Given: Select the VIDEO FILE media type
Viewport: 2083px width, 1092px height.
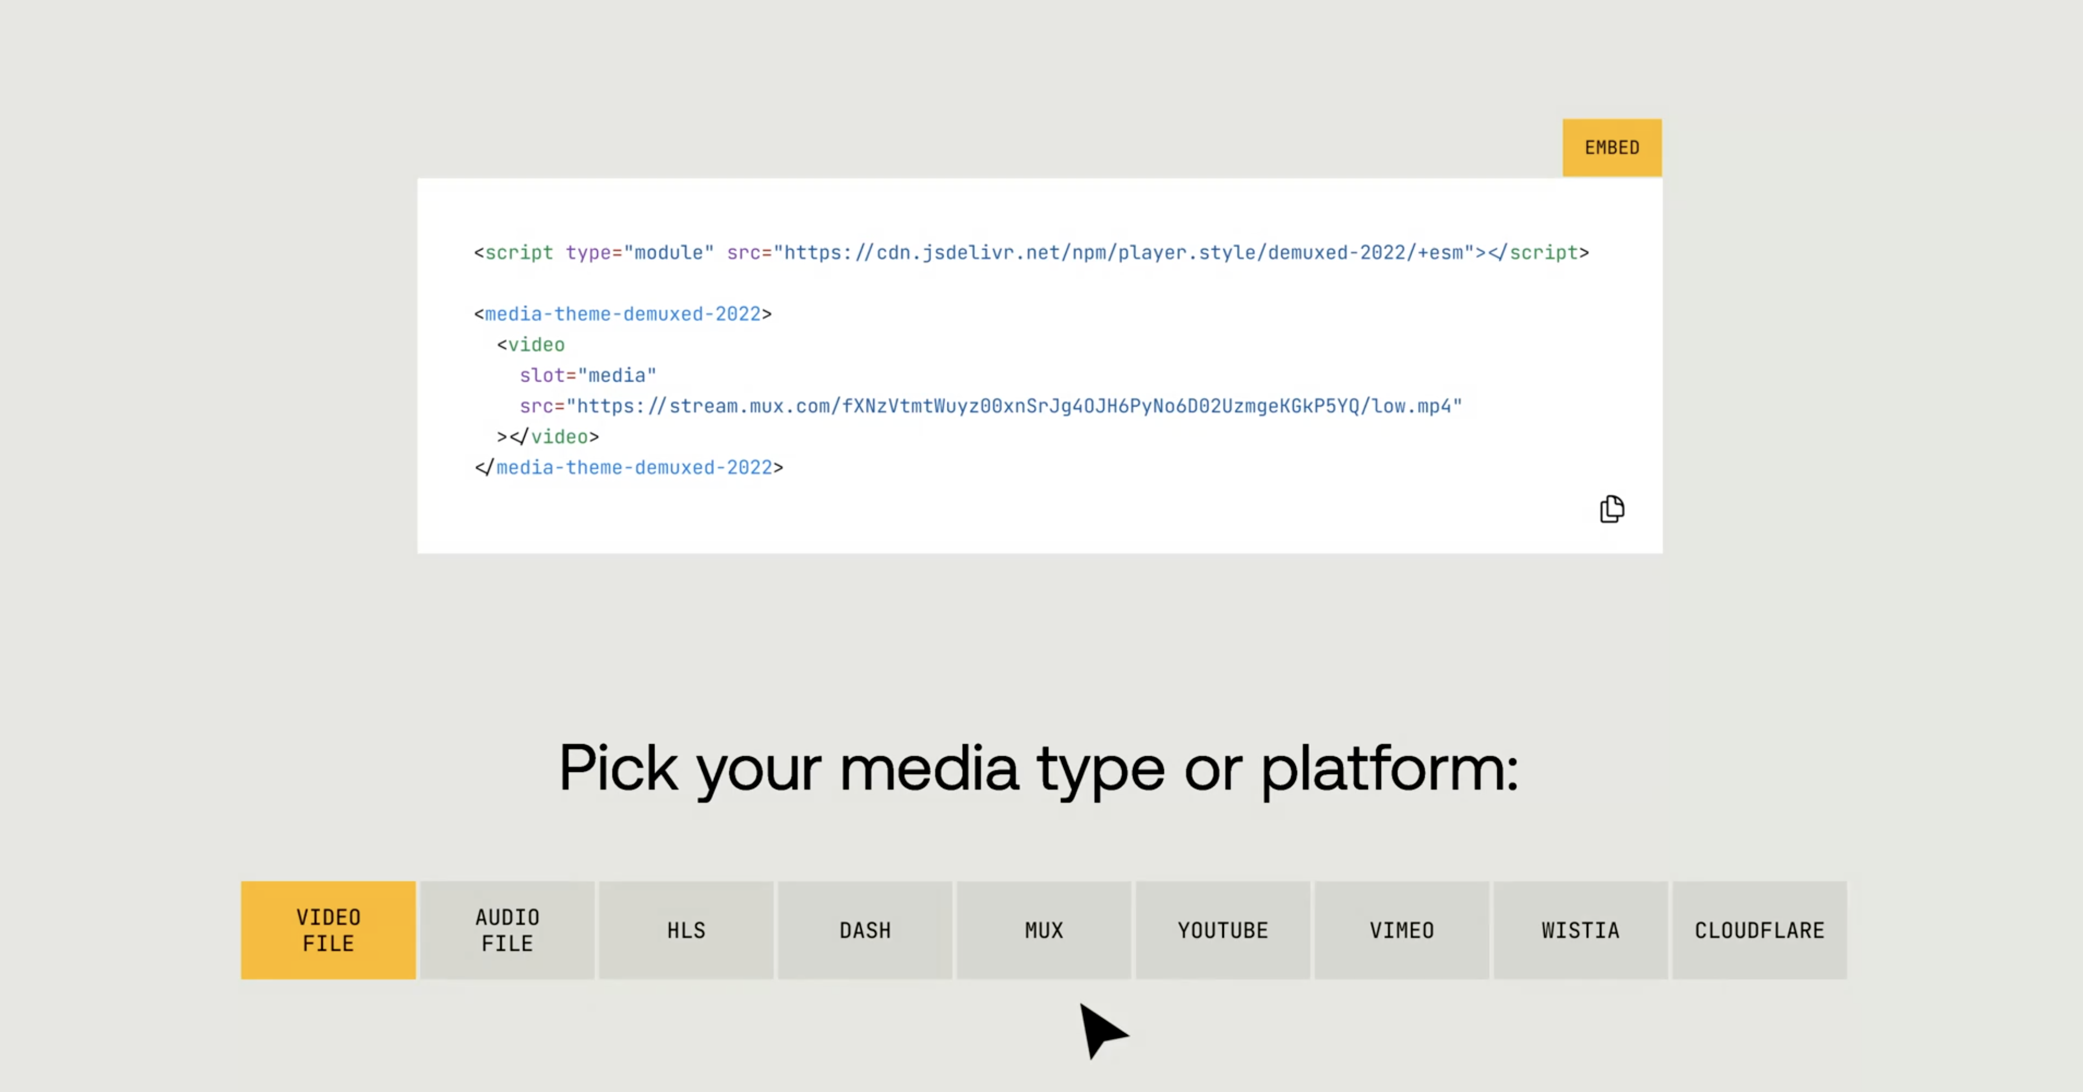Looking at the screenshot, I should click(328, 930).
